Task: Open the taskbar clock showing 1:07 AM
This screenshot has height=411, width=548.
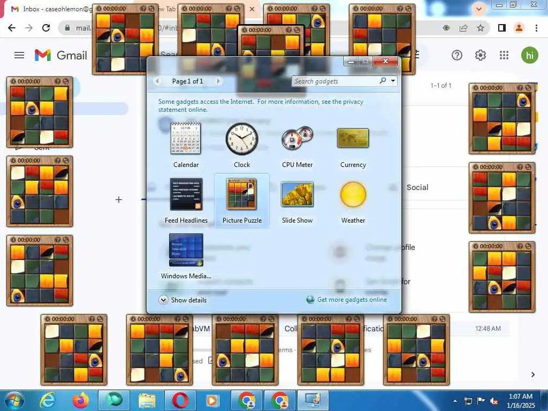Action: click(x=520, y=401)
